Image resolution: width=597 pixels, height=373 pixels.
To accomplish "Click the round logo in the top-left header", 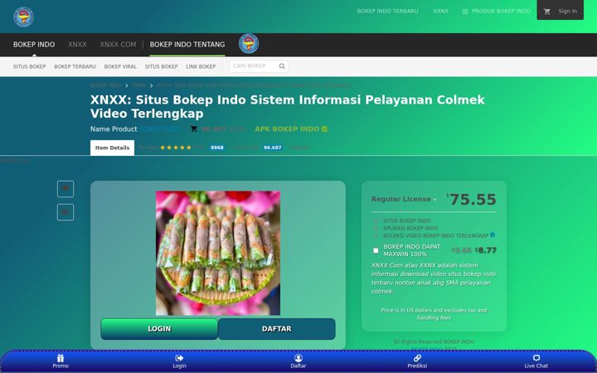I will pos(23,17).
